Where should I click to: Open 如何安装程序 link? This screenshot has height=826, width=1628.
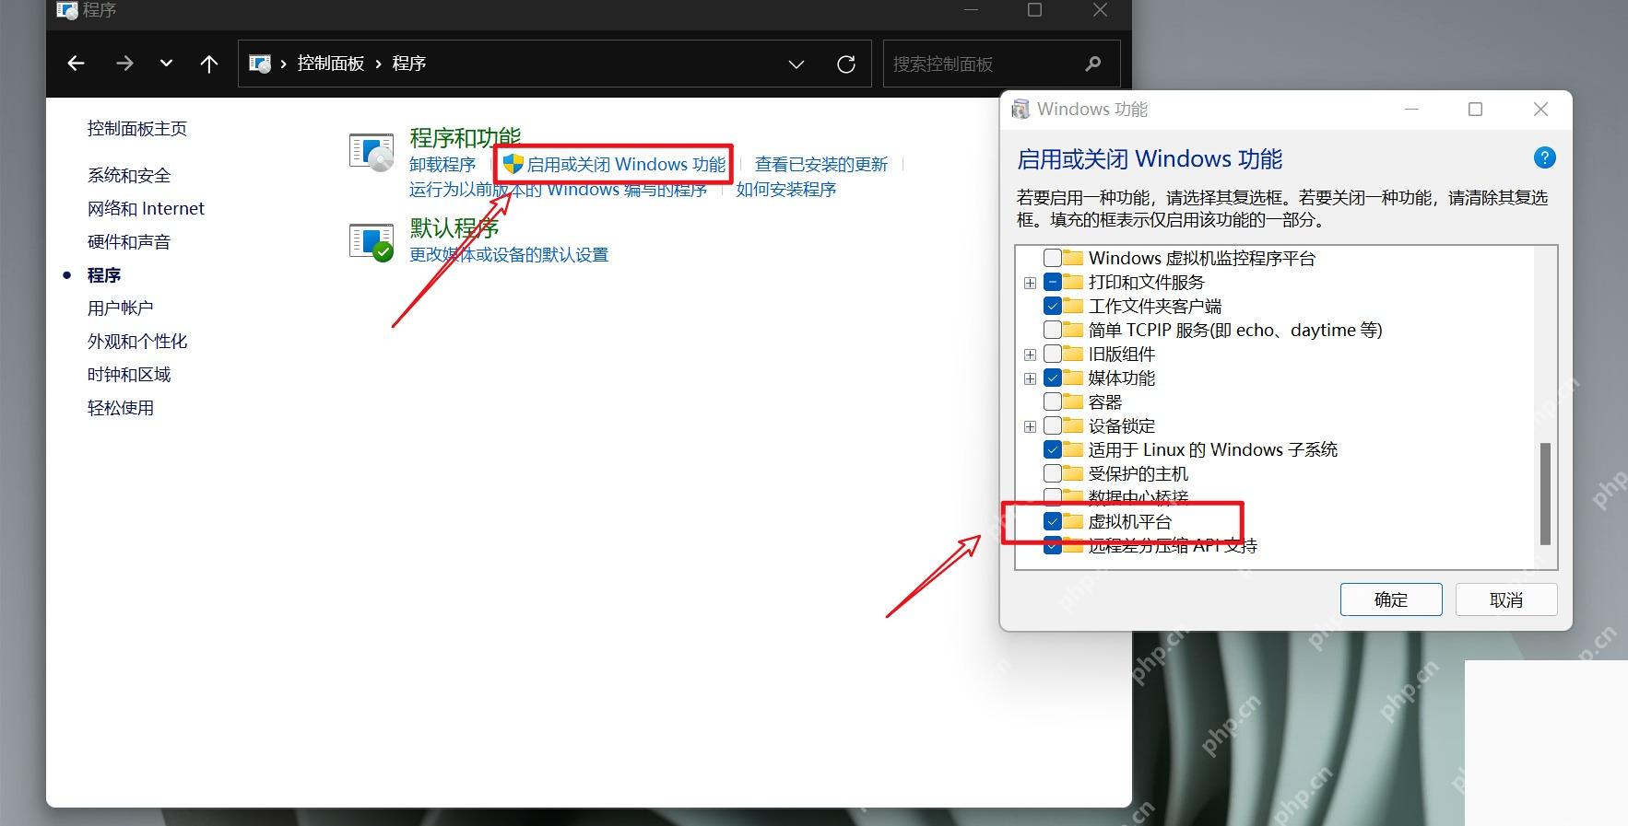785,189
